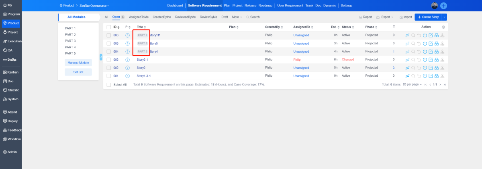Collapse the module sidebar with arrow handle
Image resolution: width=482 pixels, height=169 pixels.
(x=101, y=57)
